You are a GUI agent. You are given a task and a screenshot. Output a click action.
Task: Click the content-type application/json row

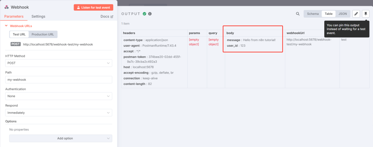point(146,40)
